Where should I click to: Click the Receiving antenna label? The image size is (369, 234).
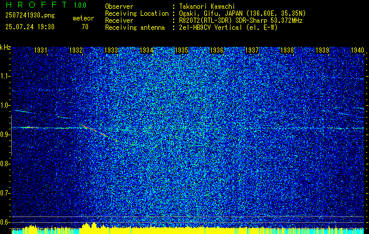pyautogui.click(x=135, y=27)
